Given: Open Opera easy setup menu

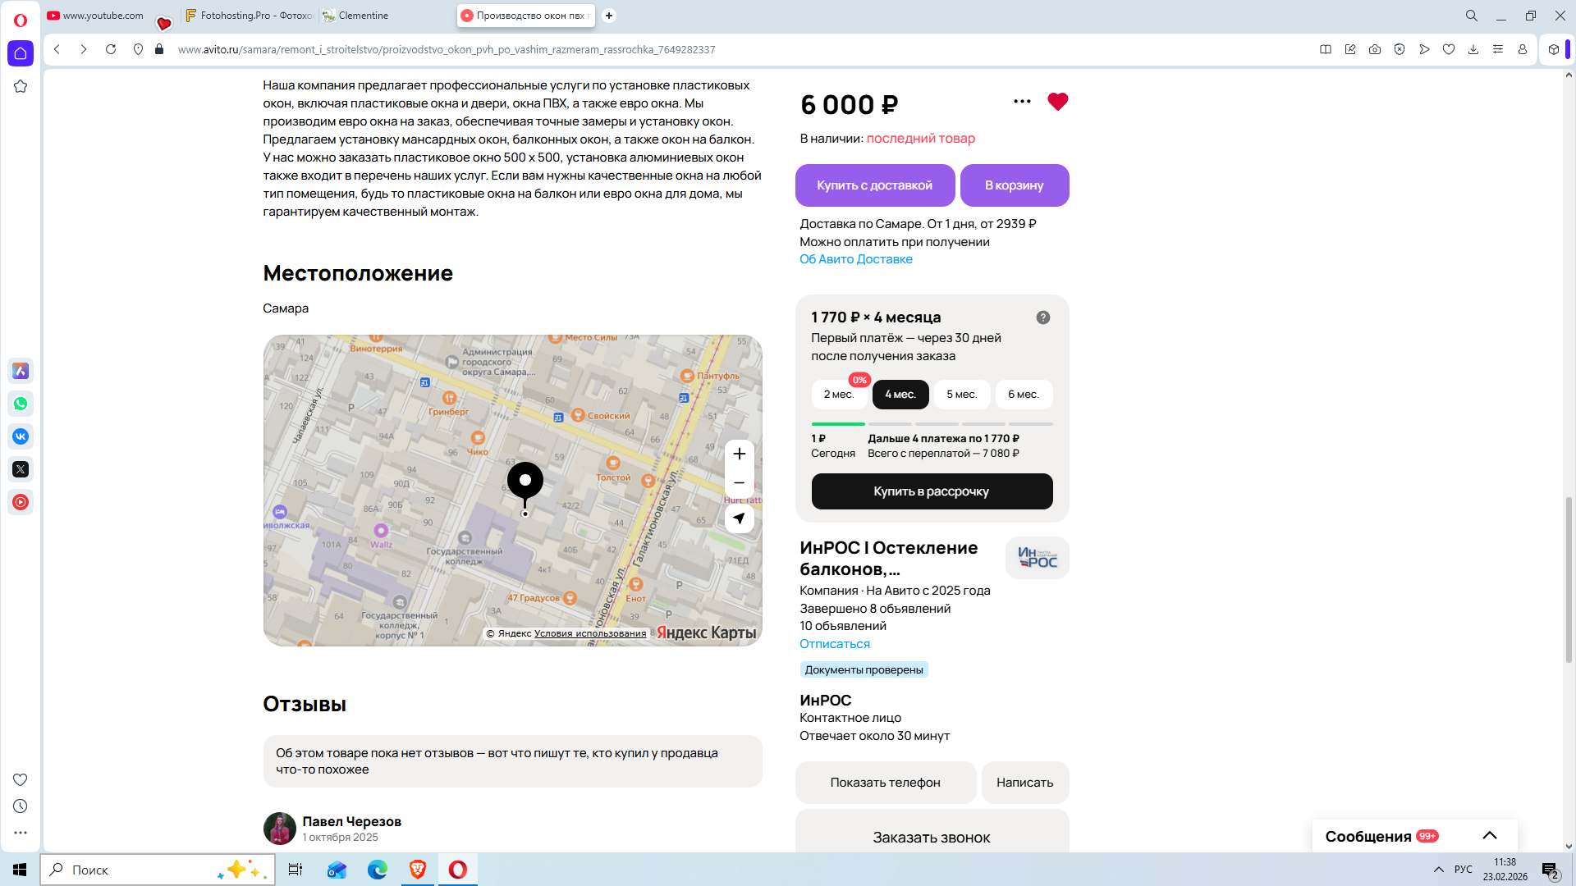Looking at the screenshot, I should [x=1497, y=49].
